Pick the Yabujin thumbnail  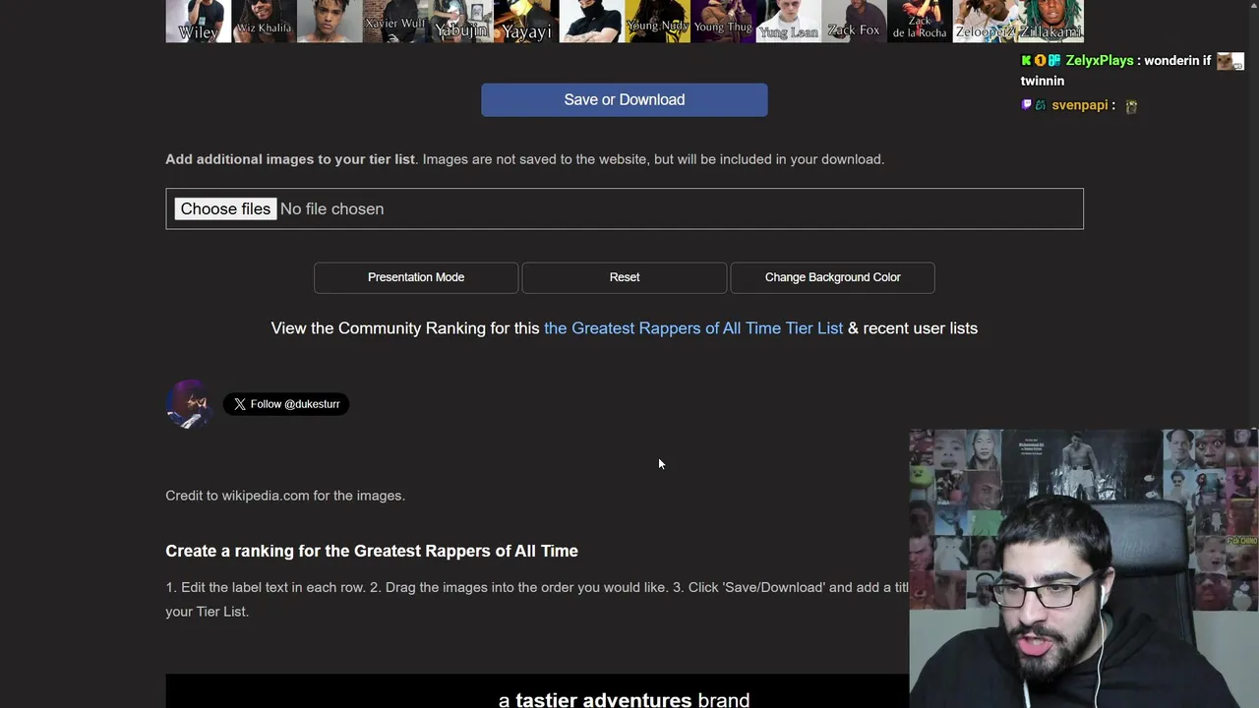click(460, 21)
